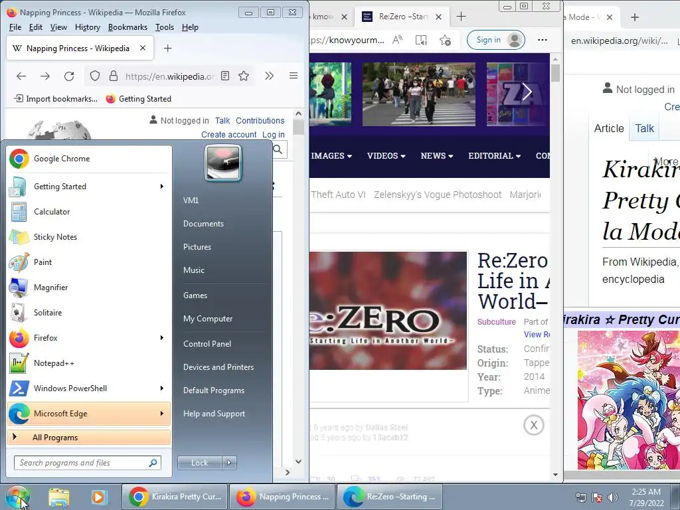Viewport: 680px width, 510px height.
Task: Dismiss overlay with round X button in Edge
Action: click(x=533, y=425)
